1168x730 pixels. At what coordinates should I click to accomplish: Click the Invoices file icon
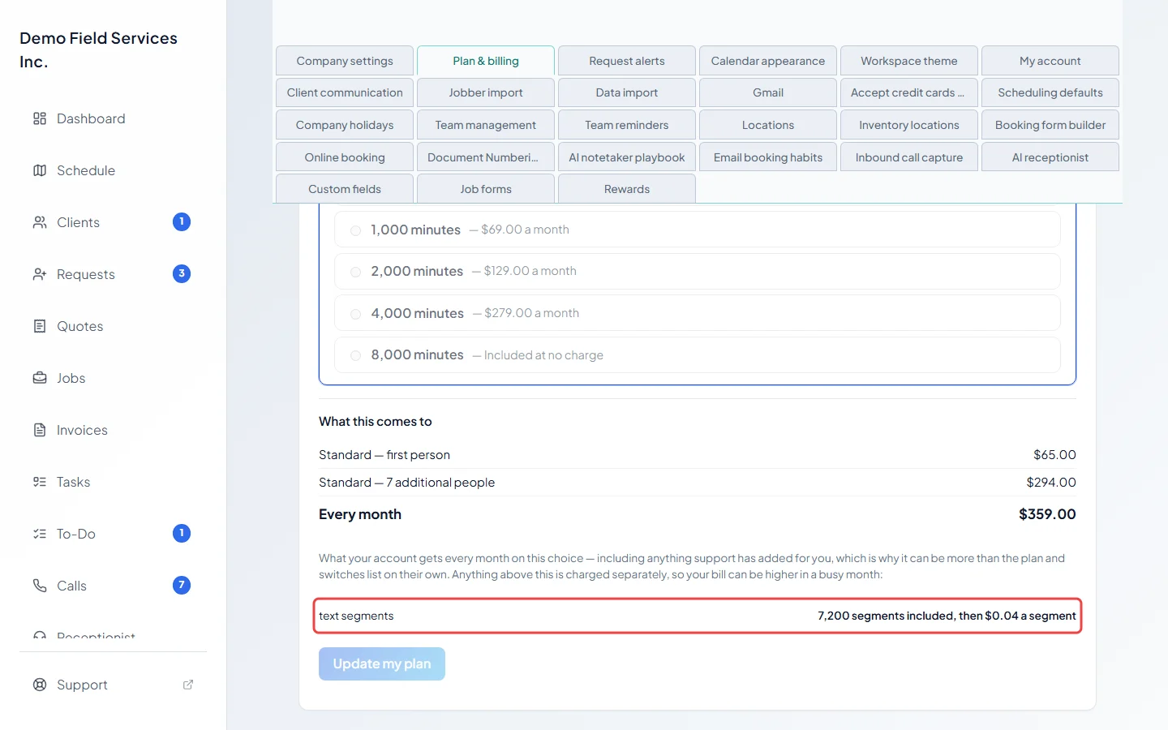pyautogui.click(x=40, y=430)
